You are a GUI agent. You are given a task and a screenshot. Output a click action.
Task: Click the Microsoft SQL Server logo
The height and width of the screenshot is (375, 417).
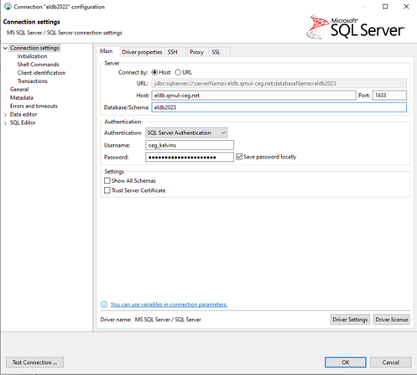pos(355,27)
